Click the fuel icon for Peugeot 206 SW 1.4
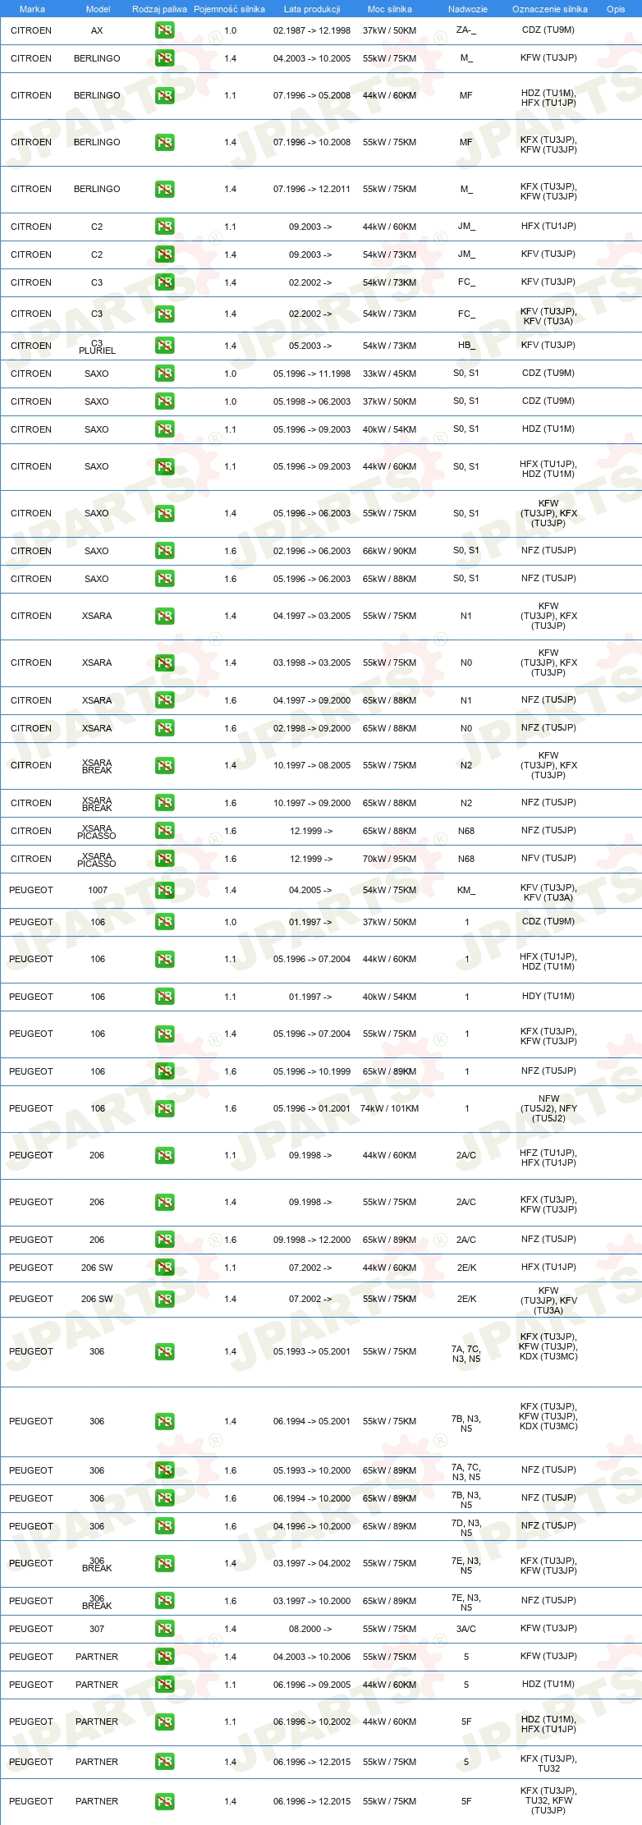The height and width of the screenshot is (1825, 642). click(x=164, y=1299)
